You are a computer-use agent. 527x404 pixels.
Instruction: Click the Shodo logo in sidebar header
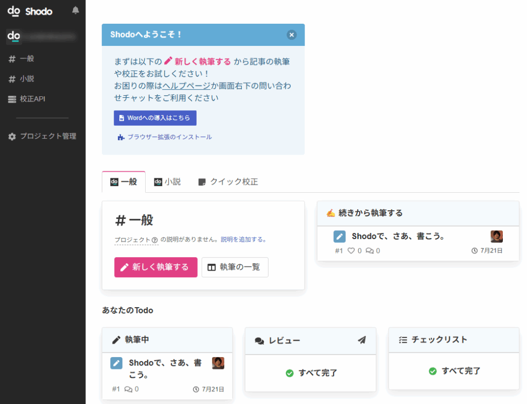[x=30, y=11]
